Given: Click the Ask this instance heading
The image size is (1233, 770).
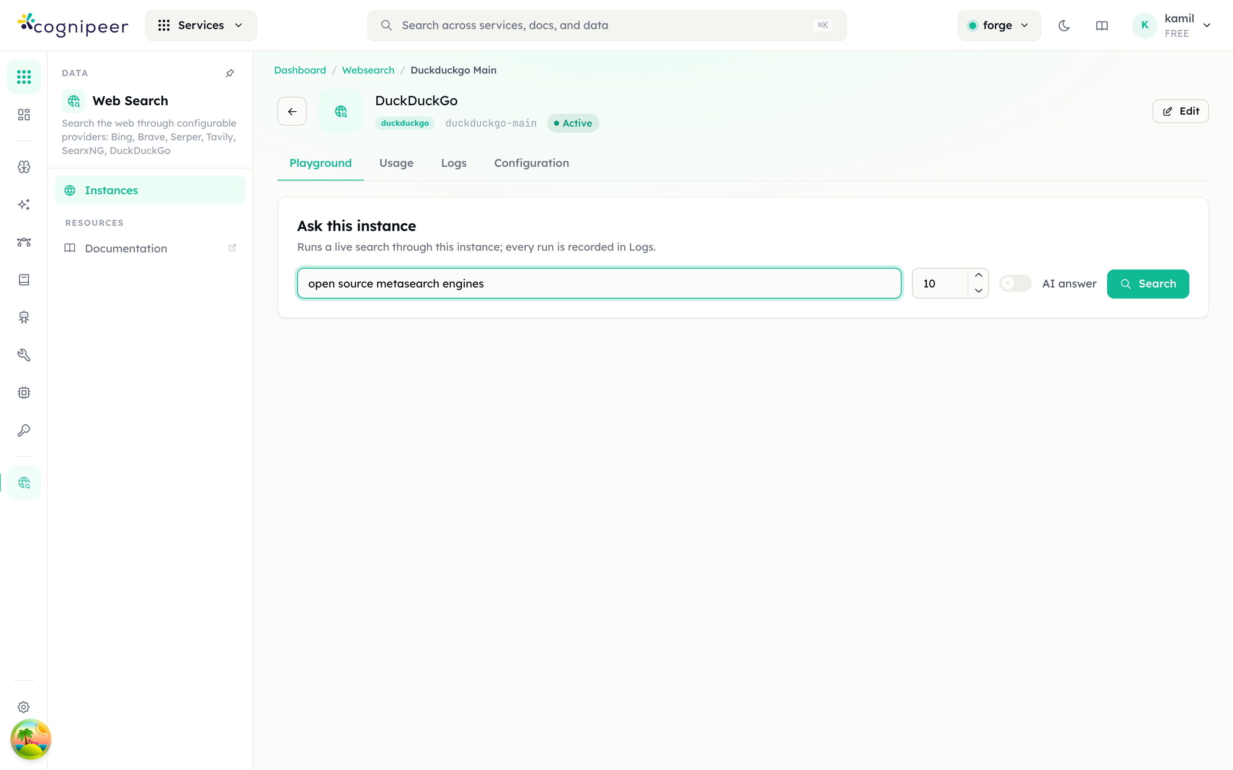Looking at the screenshot, I should tap(357, 225).
